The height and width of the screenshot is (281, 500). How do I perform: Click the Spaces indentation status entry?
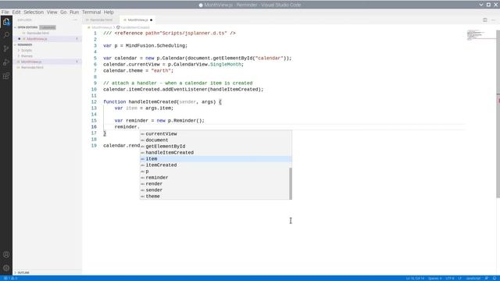click(x=435, y=279)
